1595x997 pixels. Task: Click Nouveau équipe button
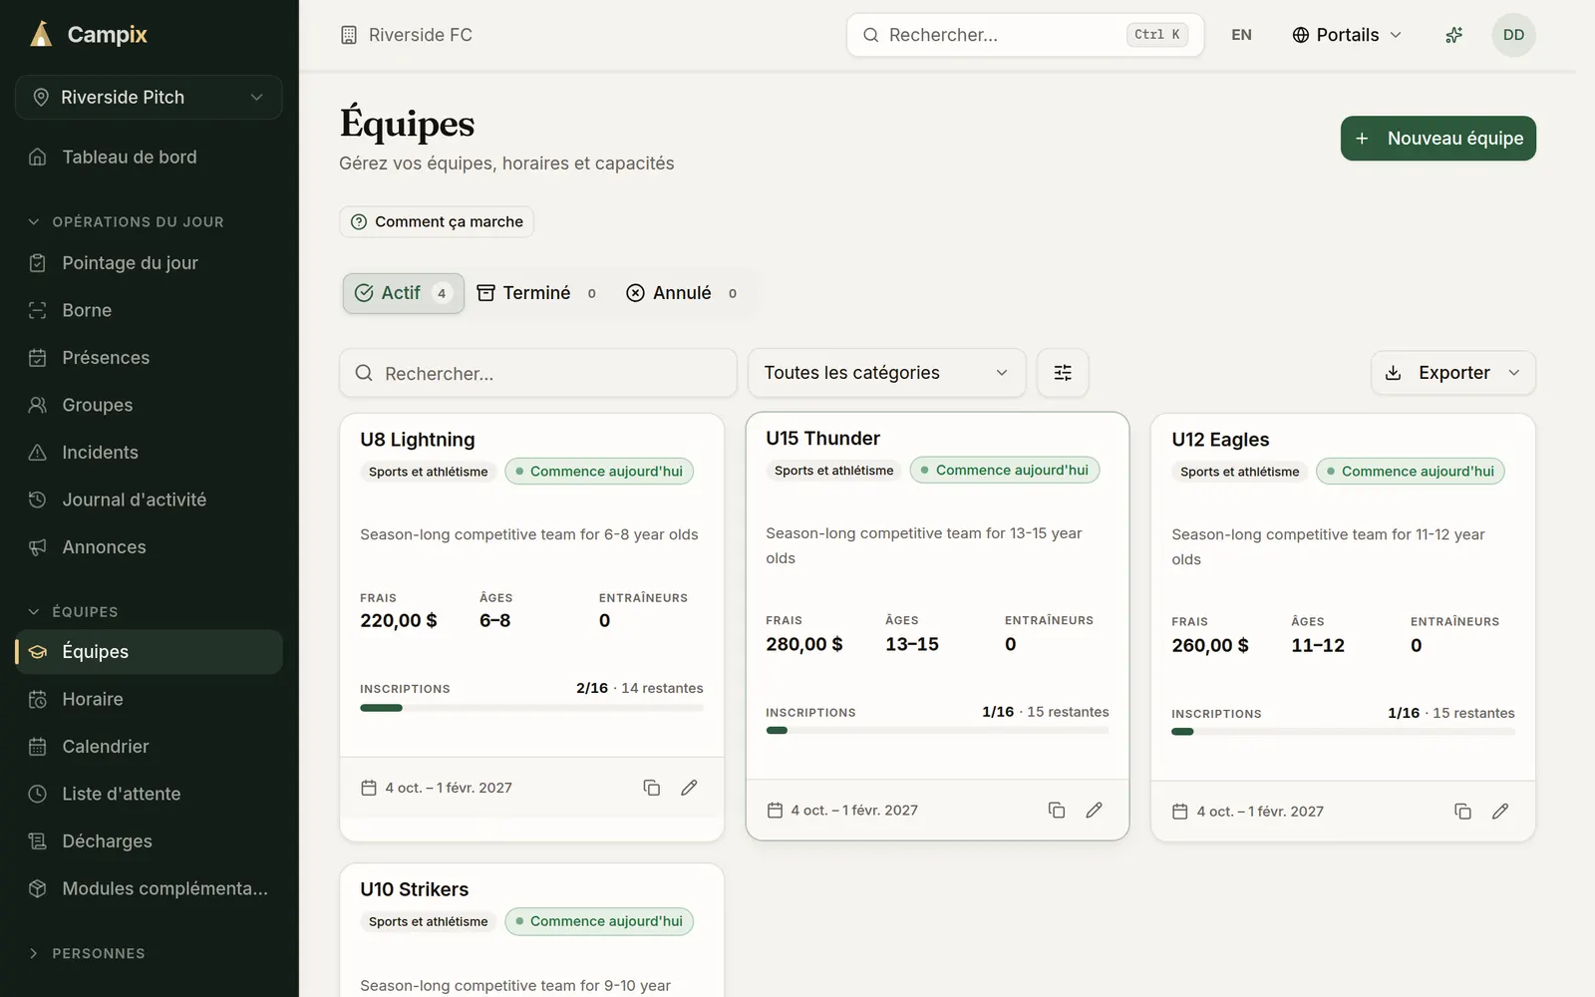pyautogui.click(x=1438, y=139)
